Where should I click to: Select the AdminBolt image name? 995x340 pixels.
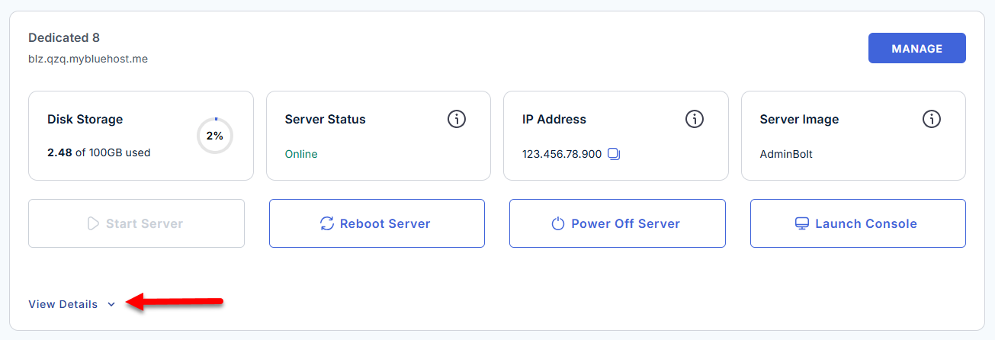pyautogui.click(x=786, y=154)
